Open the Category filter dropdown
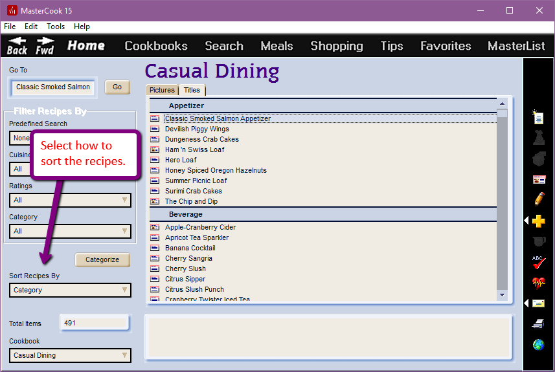This screenshot has width=555, height=372. pyautogui.click(x=70, y=231)
